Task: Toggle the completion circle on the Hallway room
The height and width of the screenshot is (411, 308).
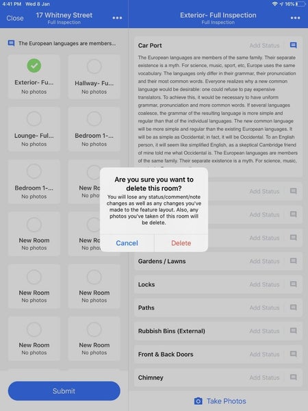Action: pyautogui.click(x=94, y=66)
